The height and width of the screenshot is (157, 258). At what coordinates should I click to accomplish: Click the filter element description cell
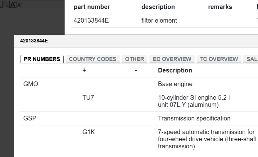click(159, 21)
